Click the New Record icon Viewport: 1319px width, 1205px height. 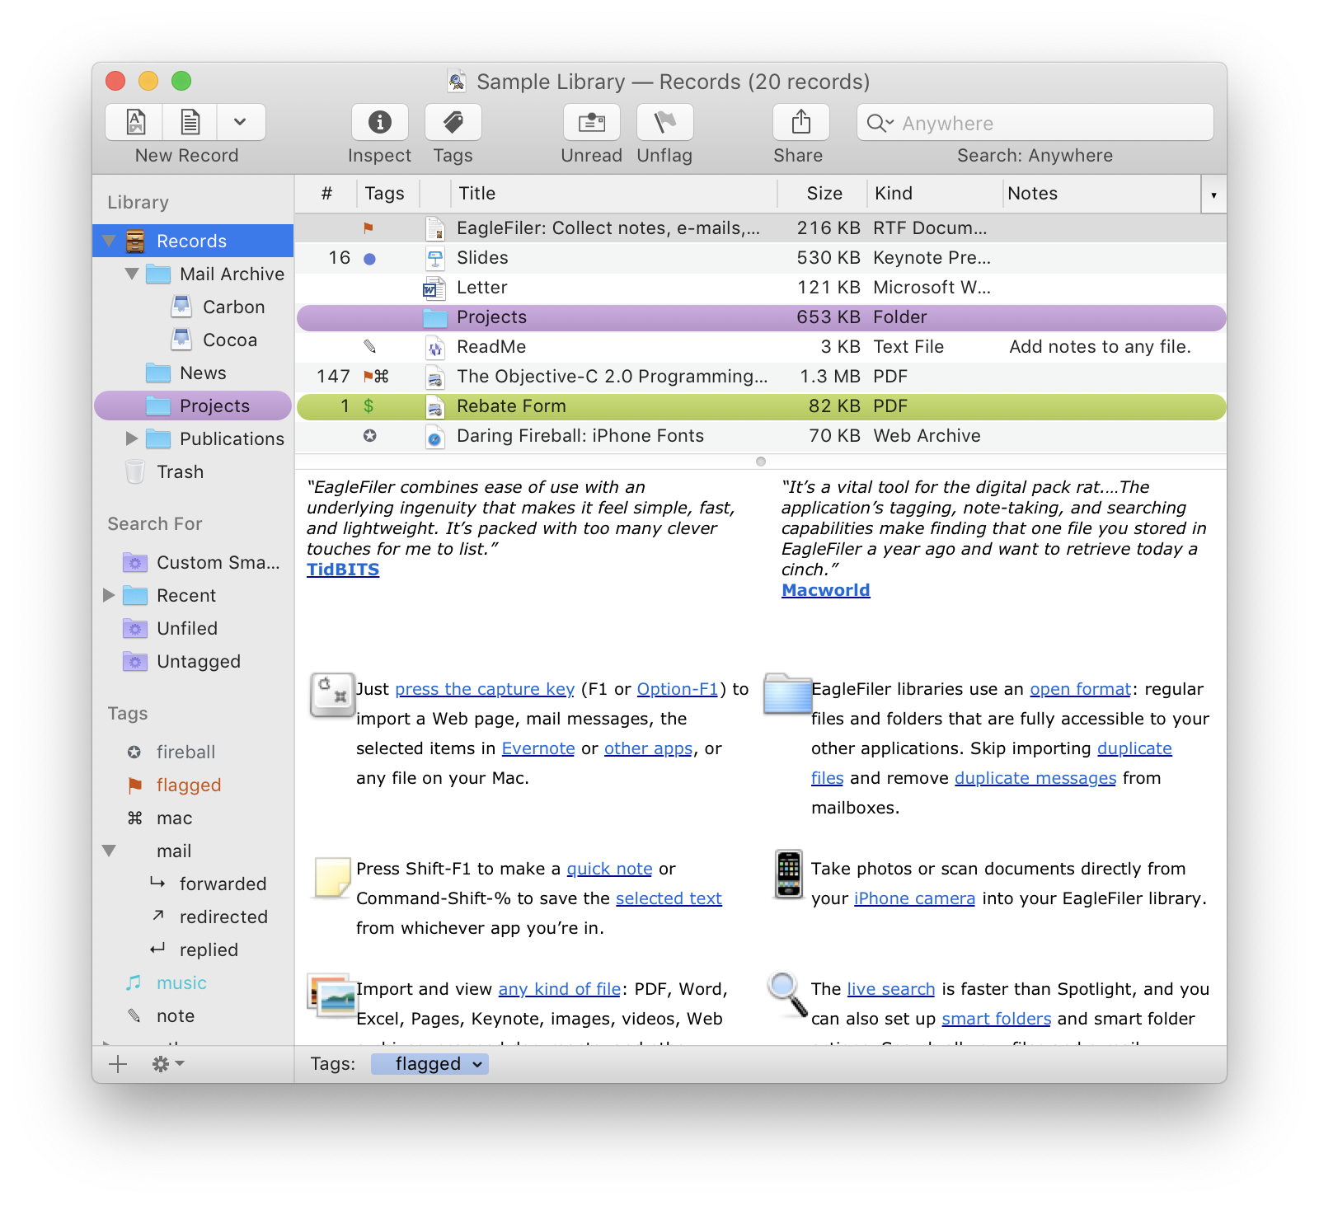point(134,122)
